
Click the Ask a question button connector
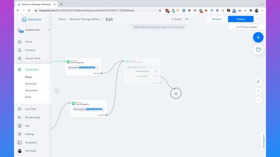[155, 76]
